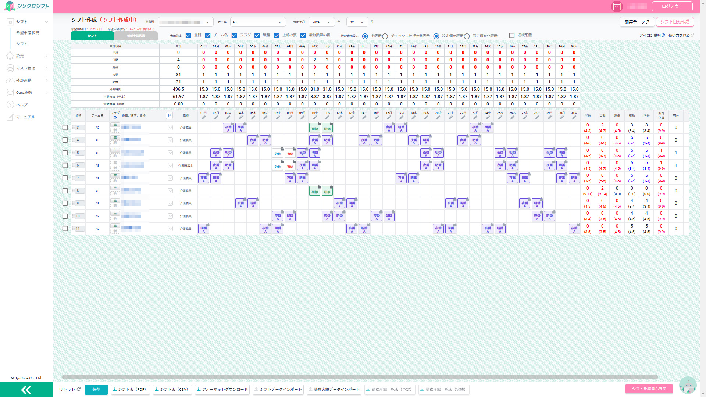Viewport: 706px width, 397px height.
Task: Click 研修 shift cell on day 10 in row 3
Action: tap(315, 128)
